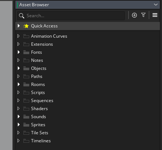The image size is (162, 150).
Task: Open the hamburger menu in Asset Browser
Action: coord(155,15)
